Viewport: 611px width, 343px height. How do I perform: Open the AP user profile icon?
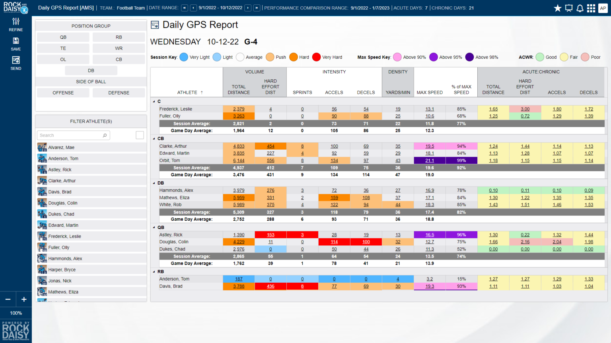(603, 8)
